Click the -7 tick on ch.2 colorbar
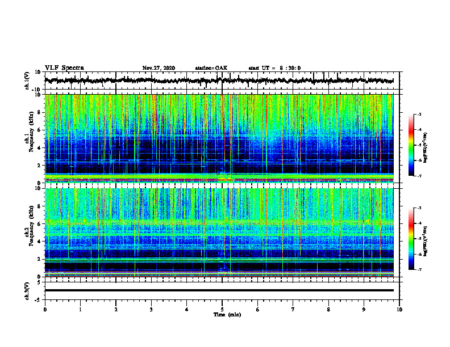The image size is (450, 347). [x=419, y=269]
